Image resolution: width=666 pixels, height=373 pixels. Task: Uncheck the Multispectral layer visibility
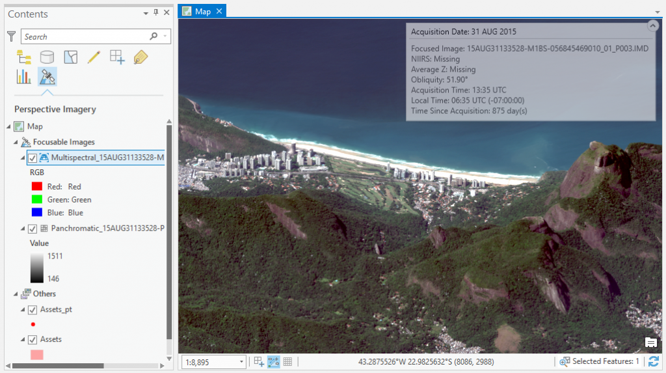pos(33,158)
